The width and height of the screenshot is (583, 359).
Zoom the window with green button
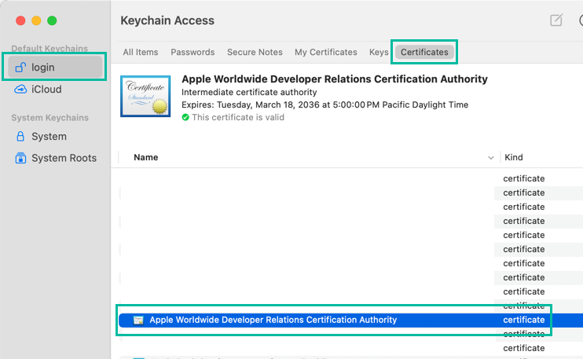[x=52, y=20]
